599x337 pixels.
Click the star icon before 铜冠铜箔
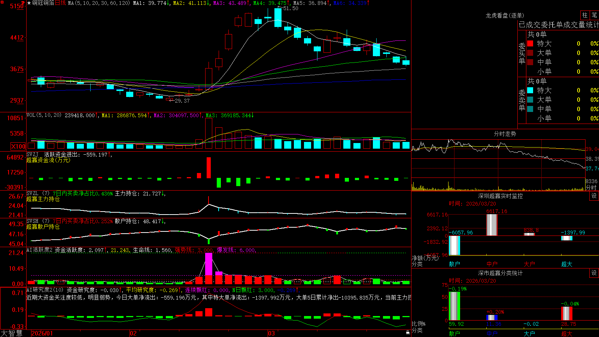29,3
